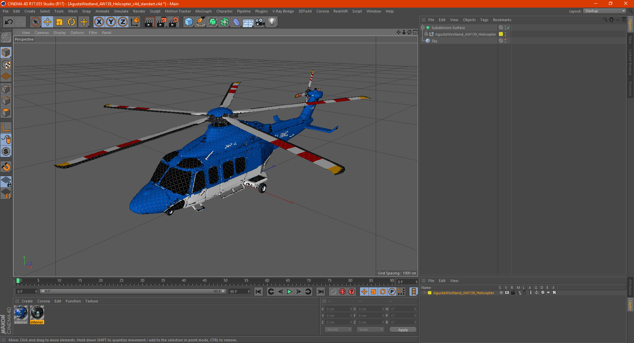
Task: Toggle X axis lock
Action: click(99, 22)
